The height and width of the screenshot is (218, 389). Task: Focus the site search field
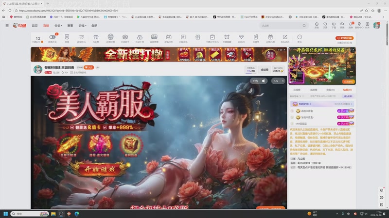[x=281, y=26]
